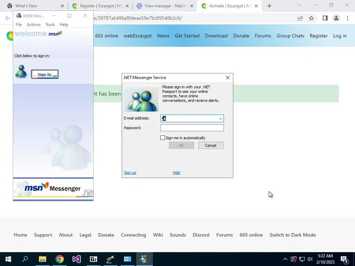Click the Connecting footer link
Viewport: 355px width, 266px height.
(x=133, y=235)
